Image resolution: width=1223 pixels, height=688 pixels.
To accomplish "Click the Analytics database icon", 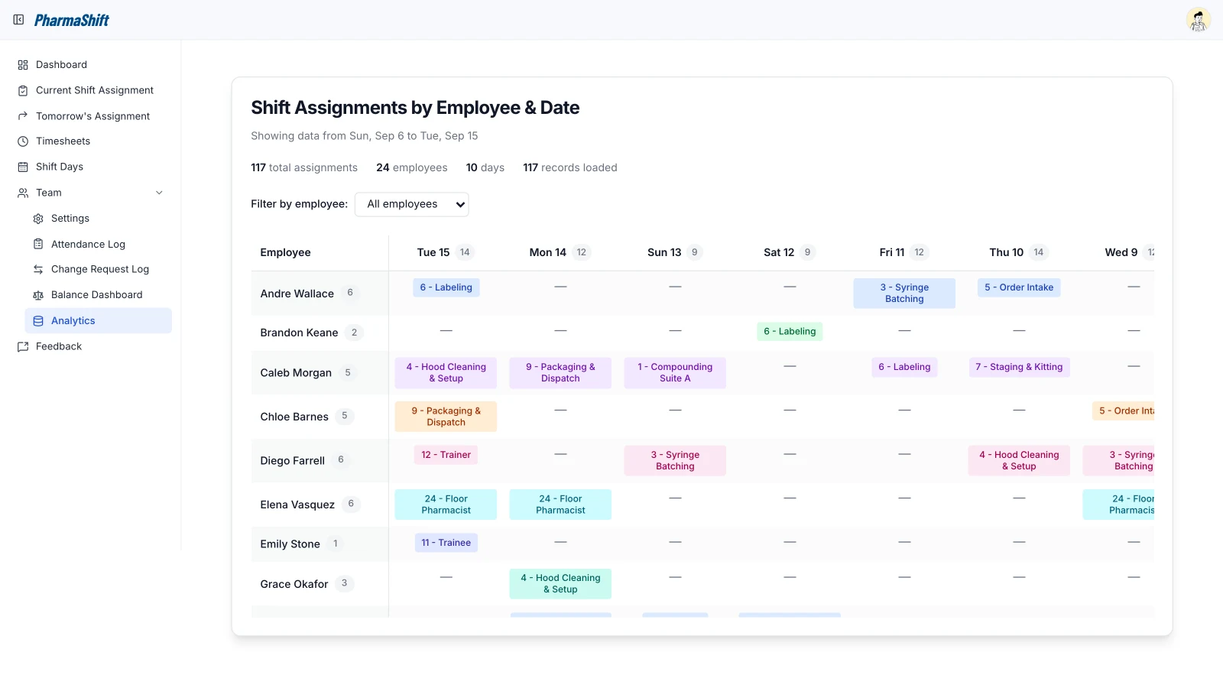I will [x=38, y=321].
